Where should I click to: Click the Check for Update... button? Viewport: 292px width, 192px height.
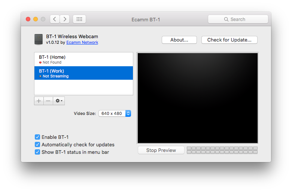tap(229, 40)
